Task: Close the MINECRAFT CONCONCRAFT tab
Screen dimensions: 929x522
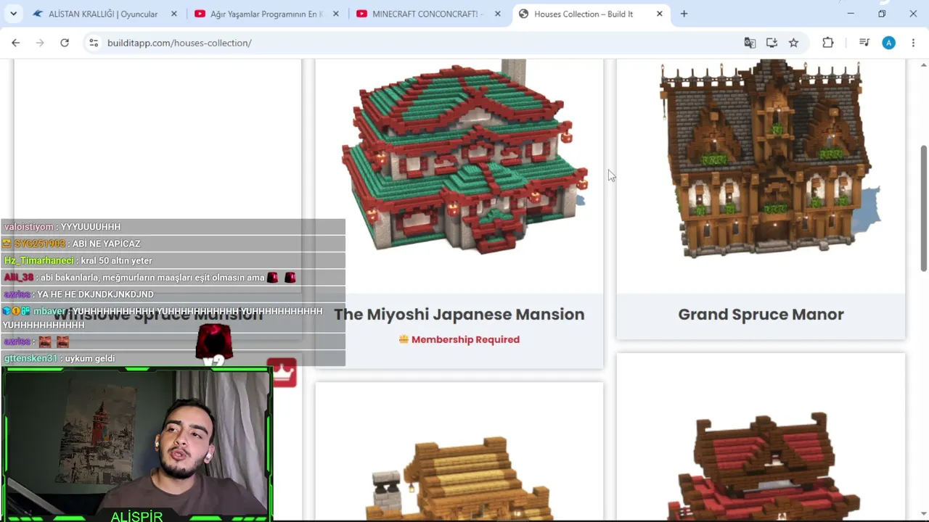Action: 497,14
